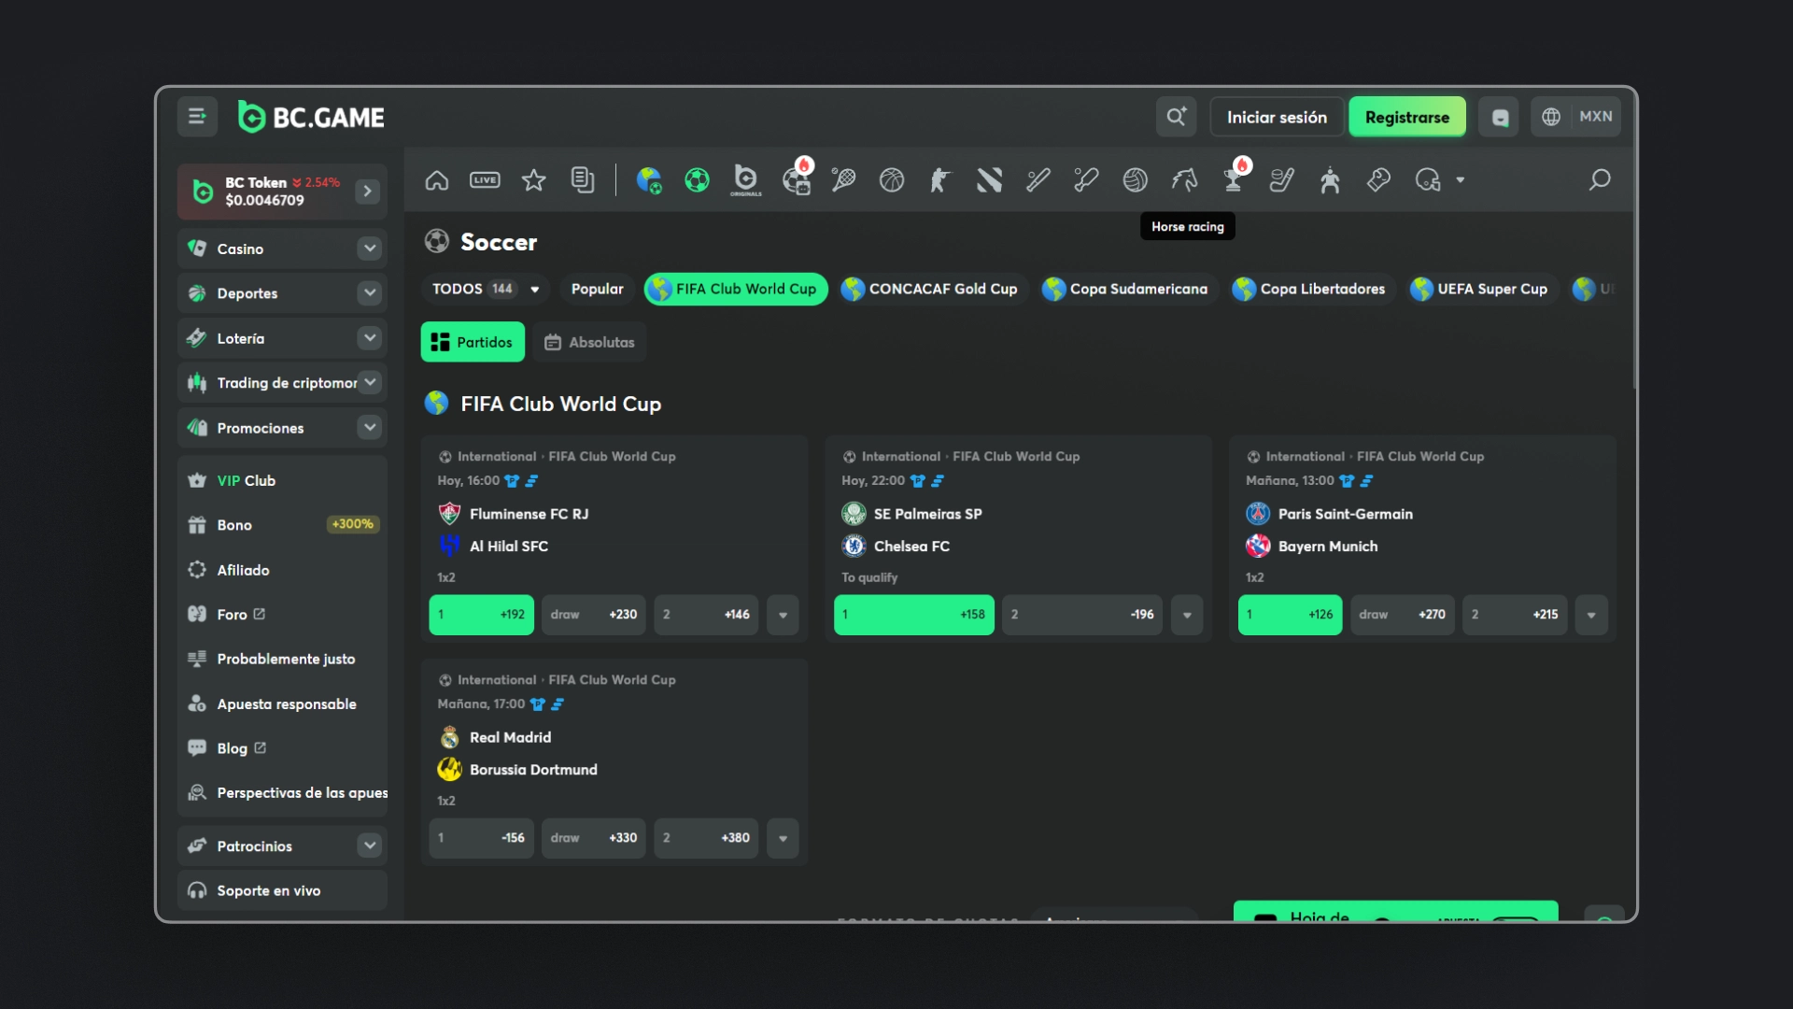Screen dimensions: 1793x1009
Task: Open TODOS 144 leagues dropdown
Action: 486,290
